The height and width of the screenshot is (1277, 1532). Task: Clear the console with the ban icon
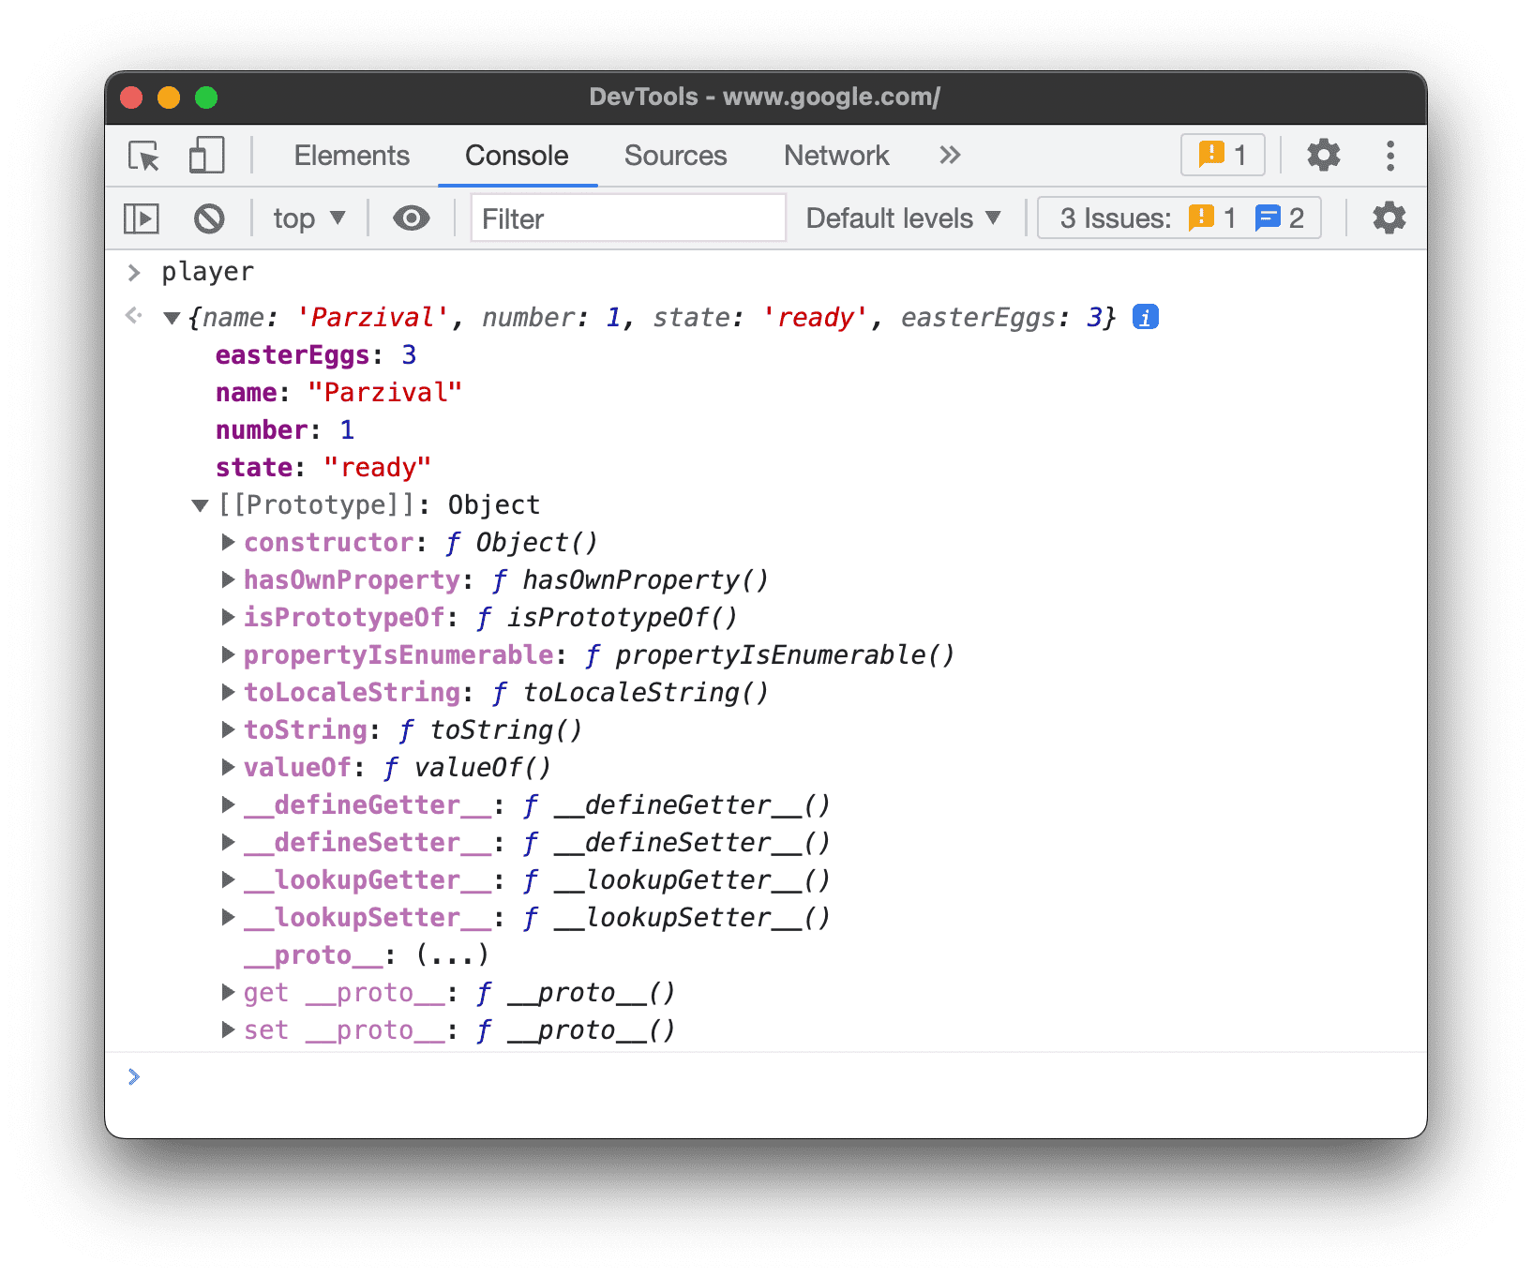pyautogui.click(x=209, y=218)
